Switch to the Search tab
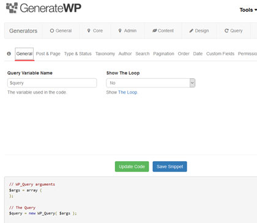The width and height of the screenshot is (257, 223). (x=143, y=54)
